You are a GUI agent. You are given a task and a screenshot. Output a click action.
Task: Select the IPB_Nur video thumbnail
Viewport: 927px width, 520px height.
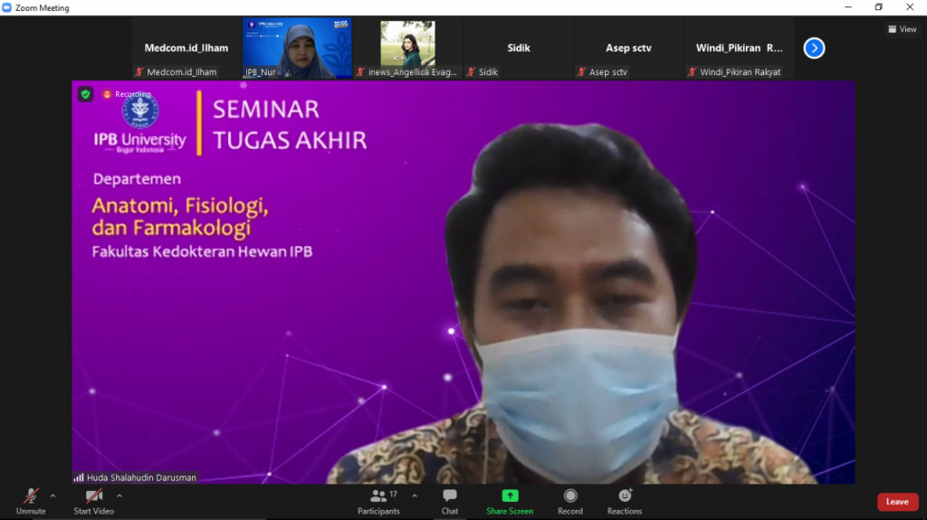tap(297, 48)
